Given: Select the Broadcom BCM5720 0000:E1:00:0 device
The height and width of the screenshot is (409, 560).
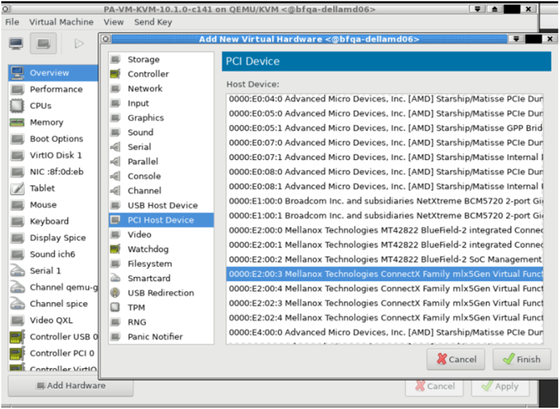Looking at the screenshot, I should pyautogui.click(x=384, y=201).
